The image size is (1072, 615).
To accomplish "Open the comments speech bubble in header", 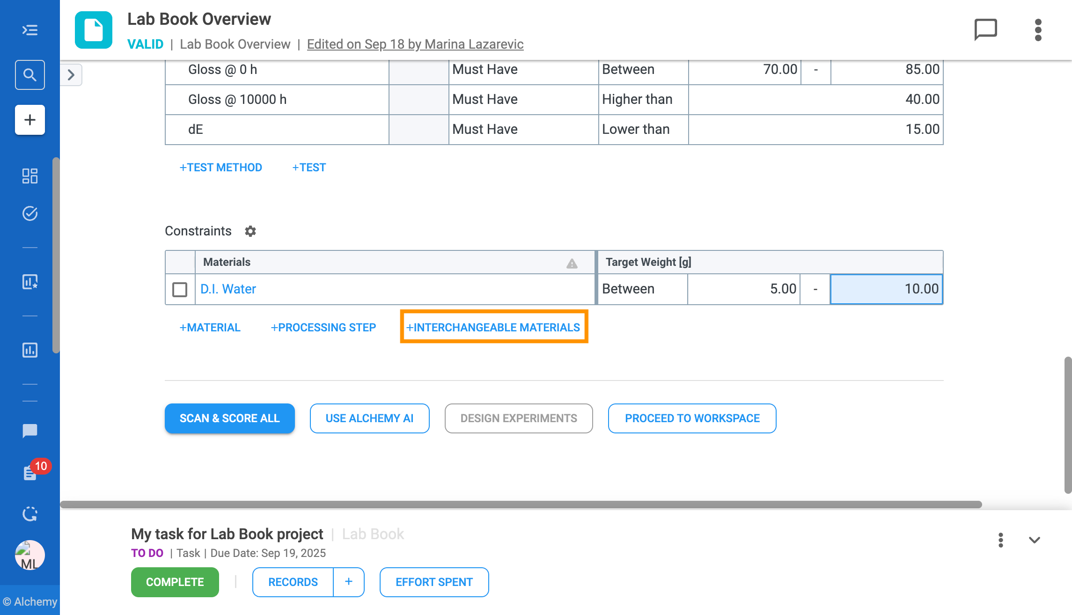I will click(x=985, y=30).
